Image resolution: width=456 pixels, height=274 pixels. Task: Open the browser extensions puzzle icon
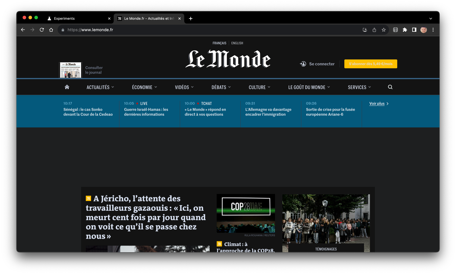click(x=405, y=30)
